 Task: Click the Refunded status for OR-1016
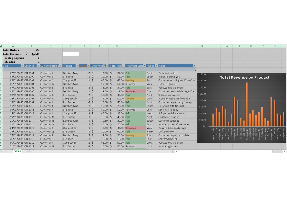135,128
